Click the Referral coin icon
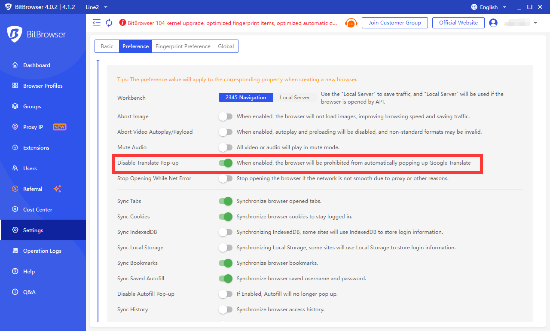550x331 pixels. [15, 189]
